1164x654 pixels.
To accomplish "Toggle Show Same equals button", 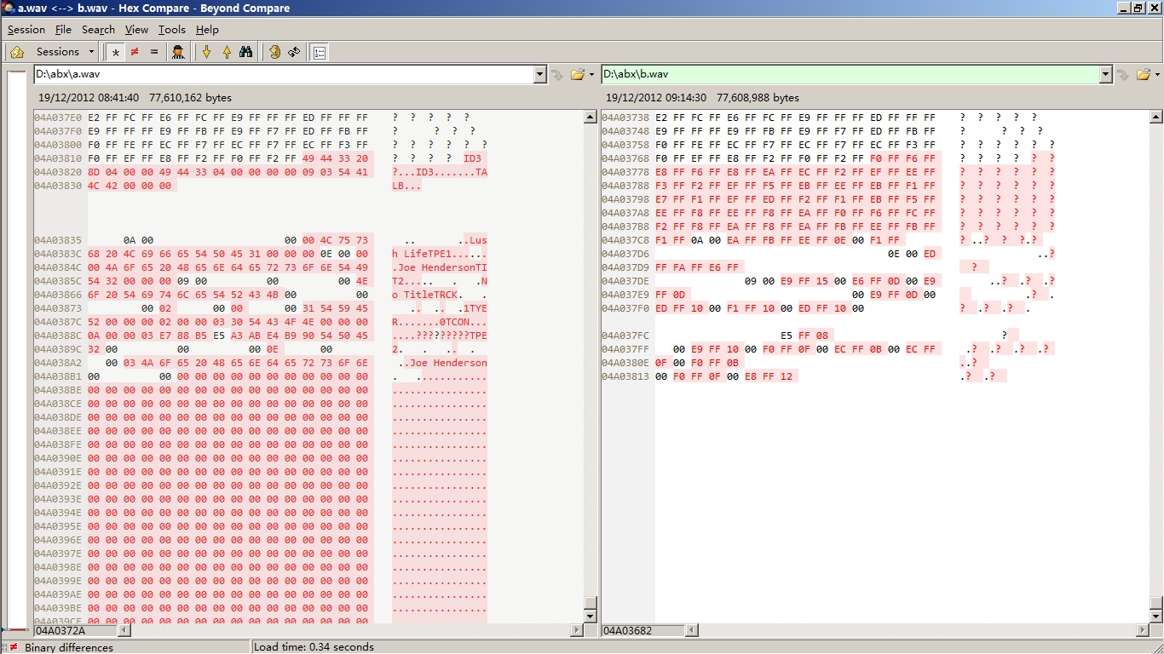I will pyautogui.click(x=154, y=52).
